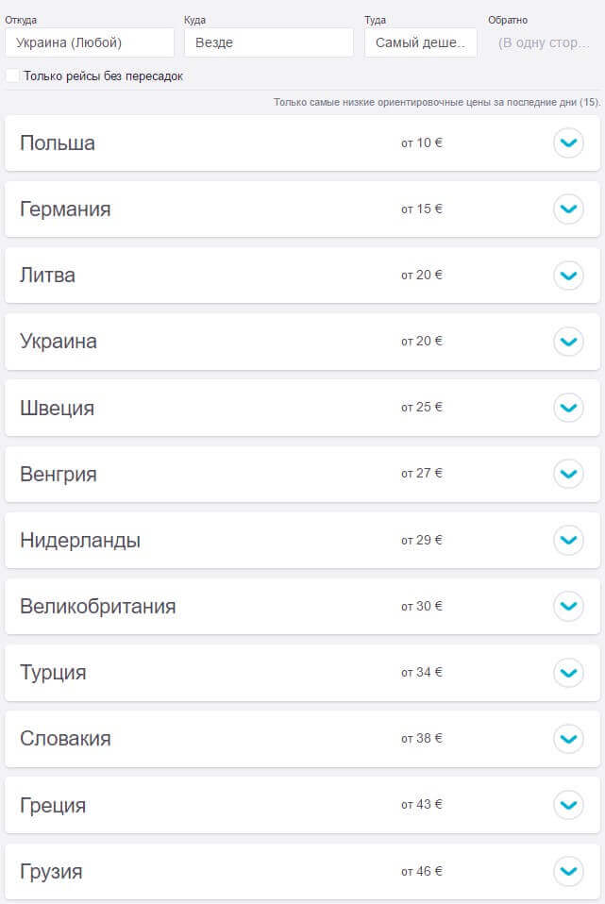
Task: Expand Венгрия with its arrow icon
Action: [567, 474]
